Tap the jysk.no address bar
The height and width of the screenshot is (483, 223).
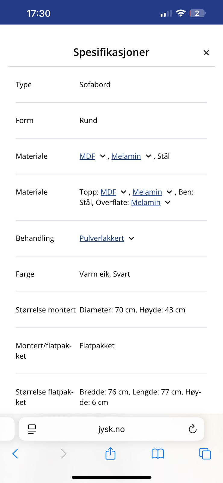coord(111,429)
